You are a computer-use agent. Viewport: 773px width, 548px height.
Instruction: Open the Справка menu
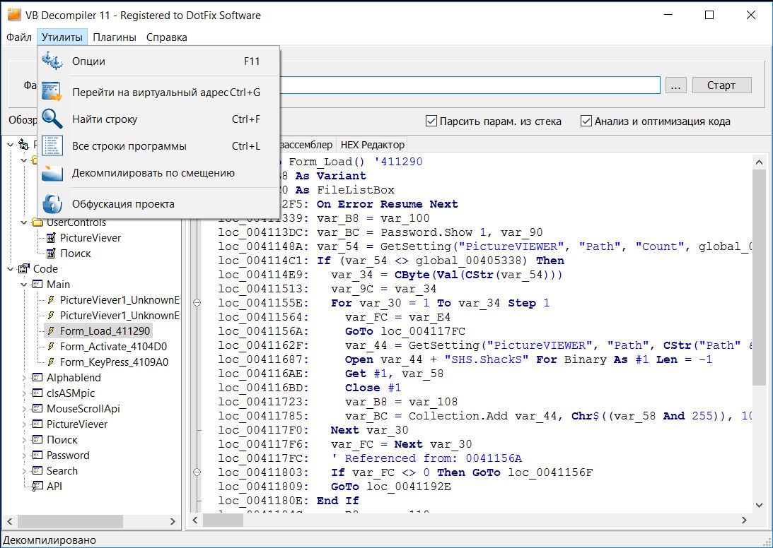coord(167,37)
